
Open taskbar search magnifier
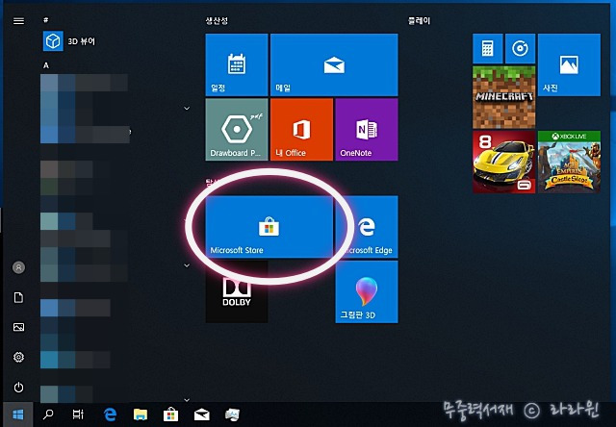48,414
